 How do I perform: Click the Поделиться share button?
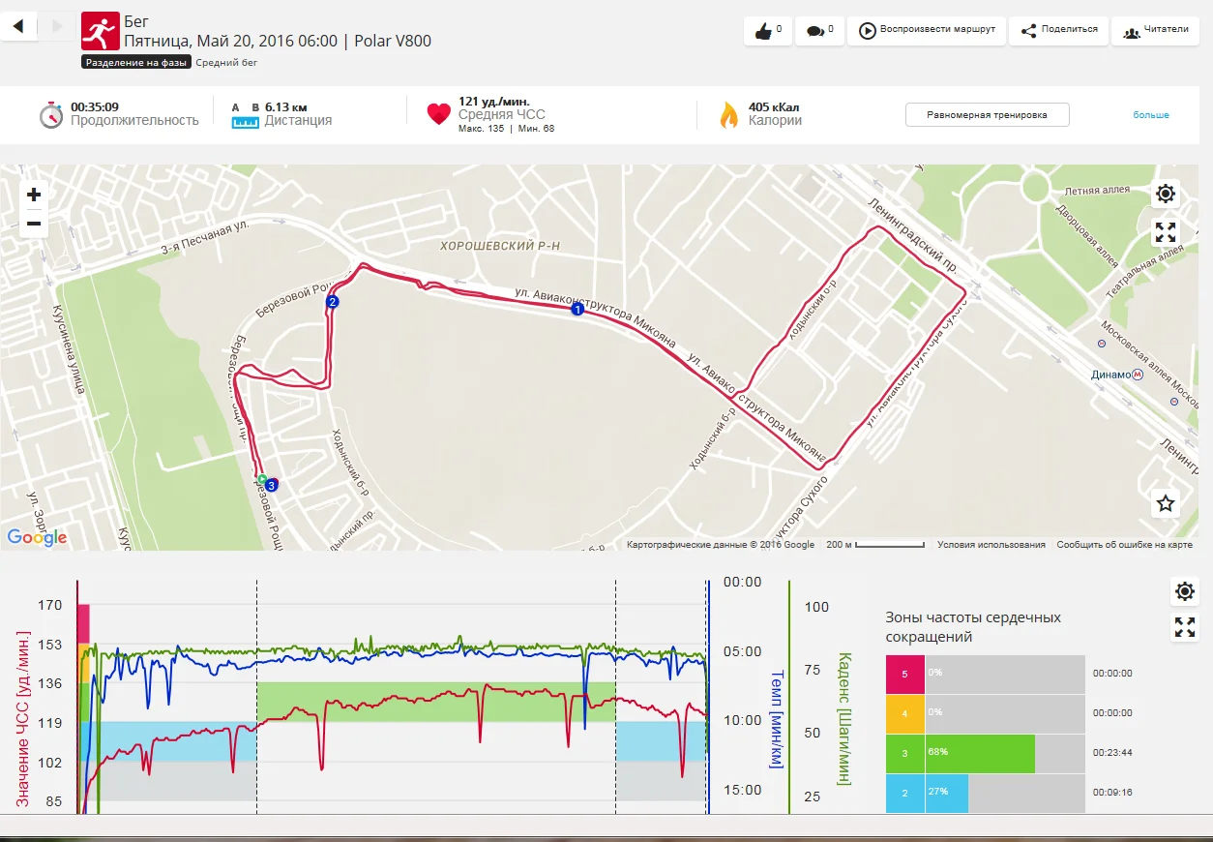click(1058, 30)
